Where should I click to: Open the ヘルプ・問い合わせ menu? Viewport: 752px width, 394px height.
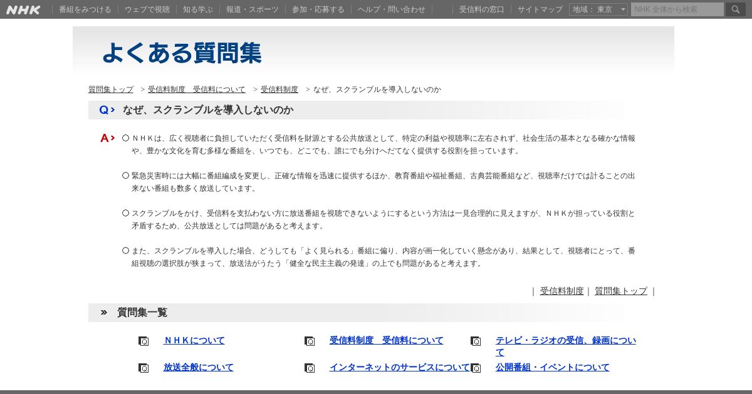click(392, 9)
